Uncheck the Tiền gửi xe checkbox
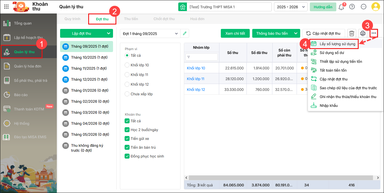Image resolution: width=384 pixels, height=193 pixels. tap(127, 138)
